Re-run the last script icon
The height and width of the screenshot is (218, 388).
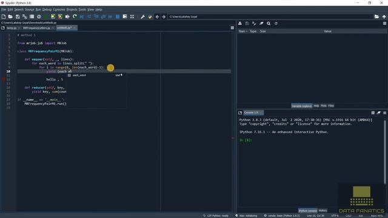[75, 16]
